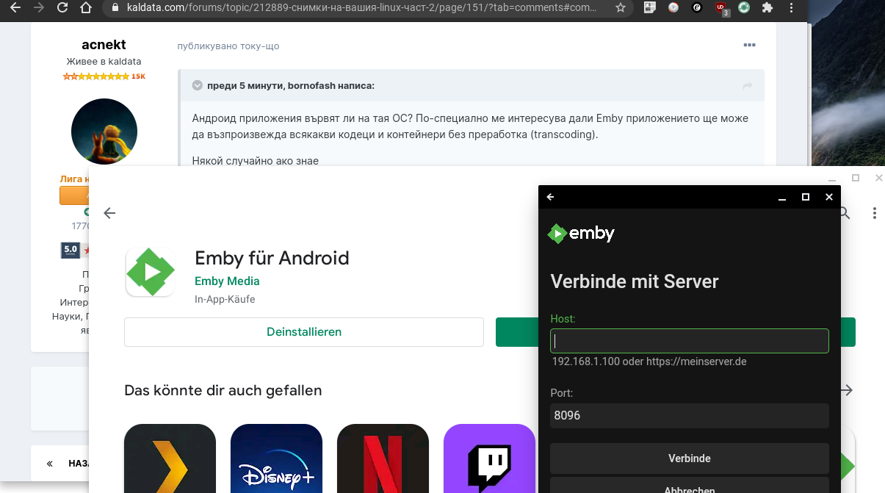This screenshot has height=493, width=885.
Task: Click the share arrow in the quote header
Action: coord(748,86)
